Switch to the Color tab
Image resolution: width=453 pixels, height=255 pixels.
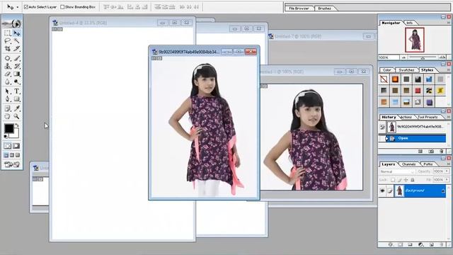(x=386, y=70)
